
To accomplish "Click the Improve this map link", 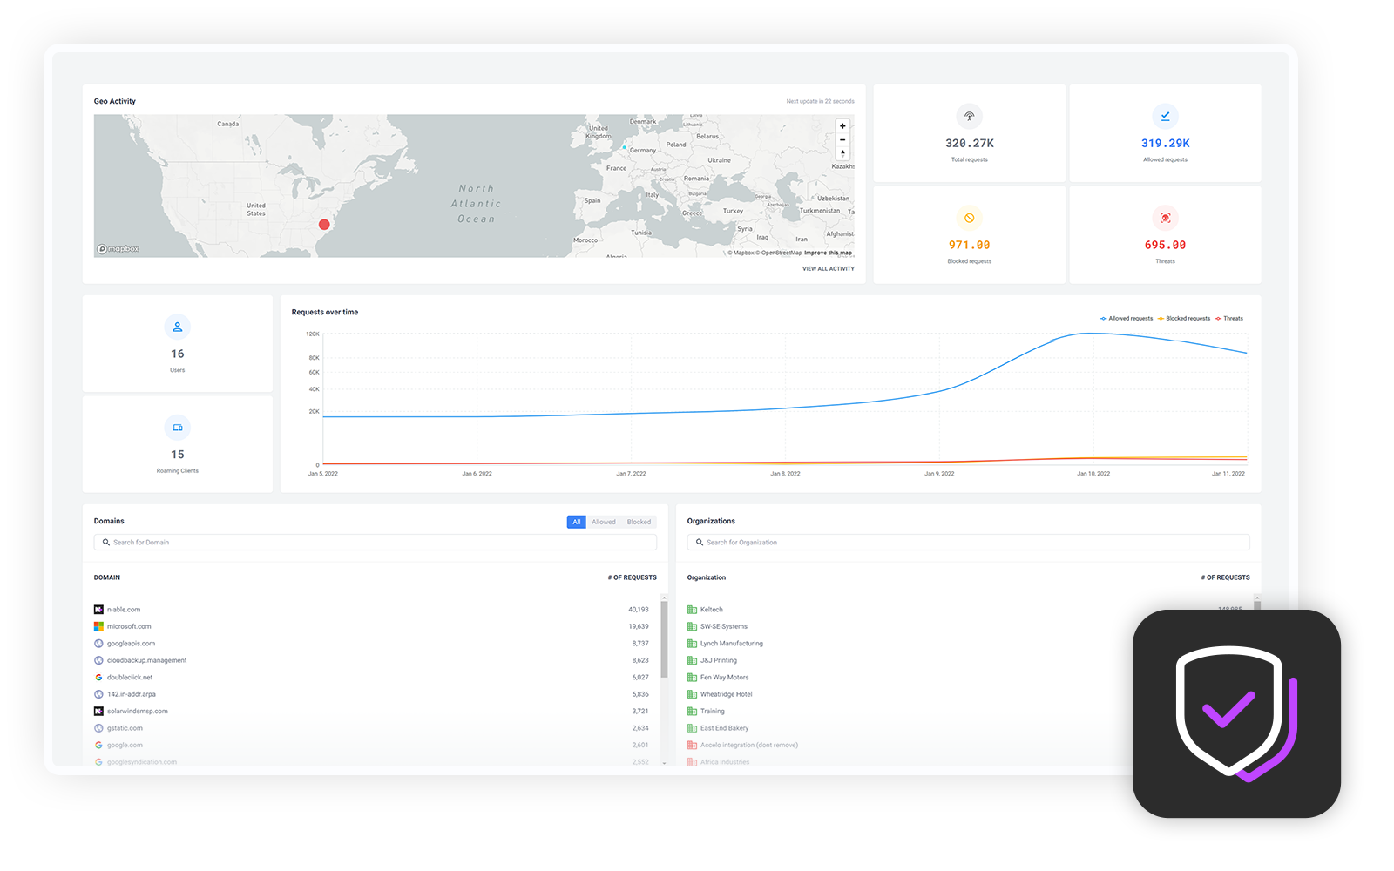I will [828, 253].
